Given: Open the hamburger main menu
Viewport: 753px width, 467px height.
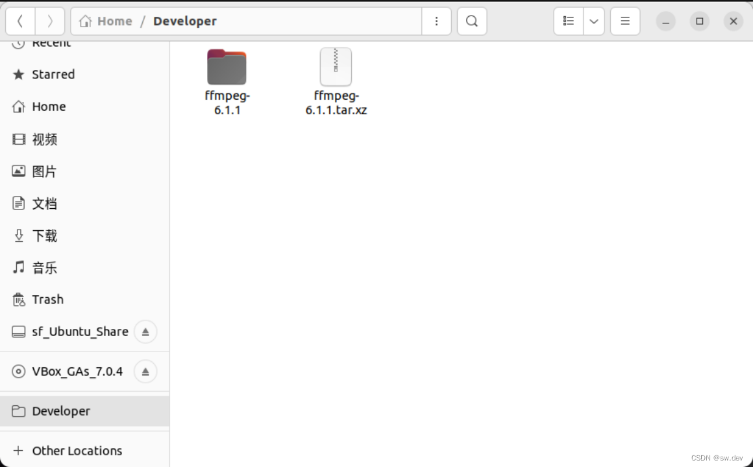Looking at the screenshot, I should pyautogui.click(x=624, y=21).
